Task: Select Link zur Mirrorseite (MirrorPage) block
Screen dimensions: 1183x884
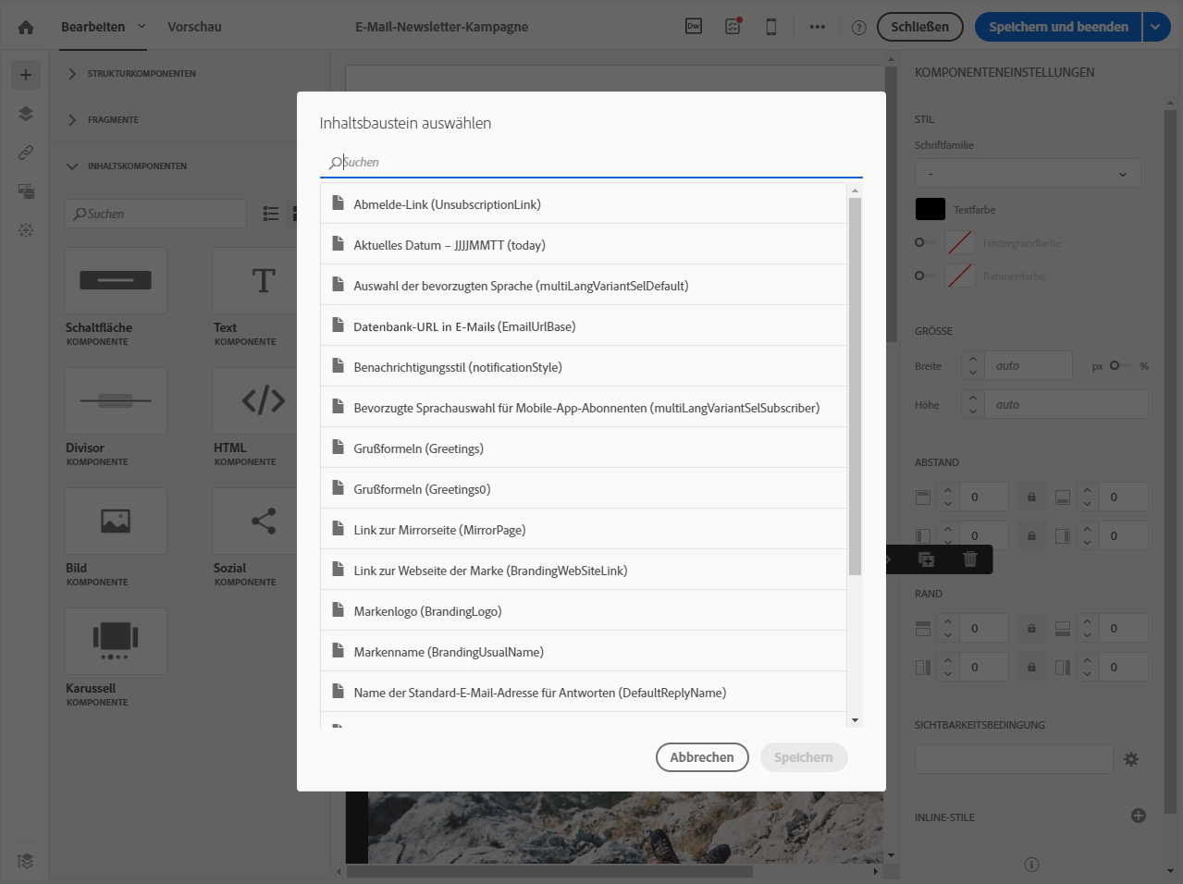Action: pyautogui.click(x=584, y=530)
